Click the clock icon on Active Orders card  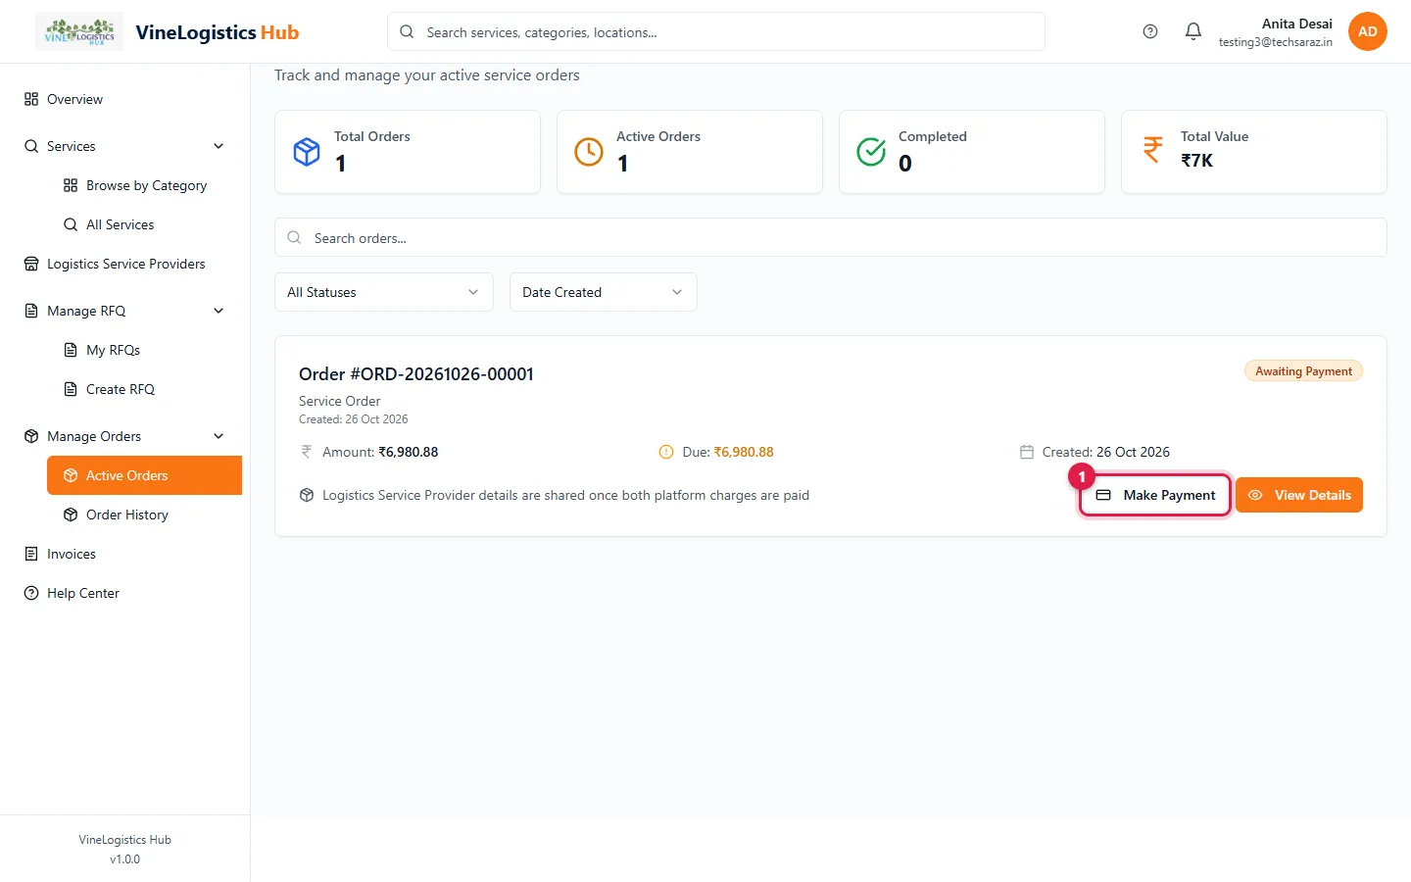pos(589,152)
